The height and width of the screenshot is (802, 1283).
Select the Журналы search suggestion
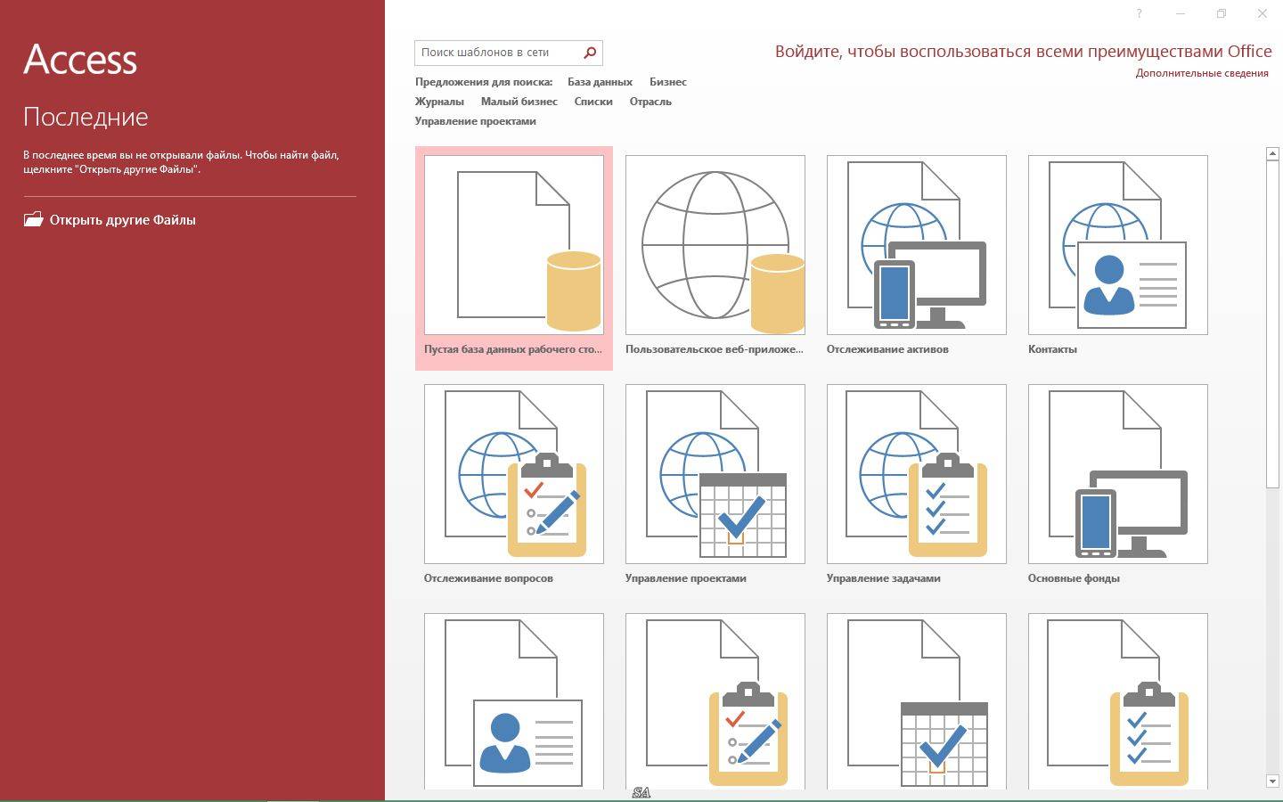click(439, 102)
